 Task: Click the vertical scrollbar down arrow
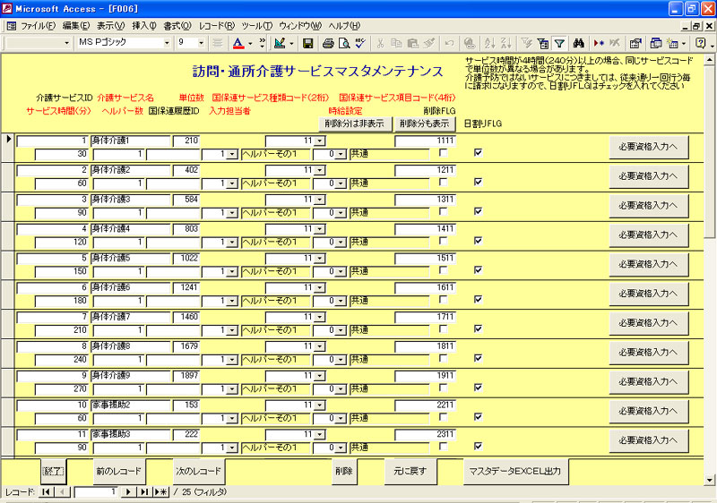pyautogui.click(x=709, y=480)
